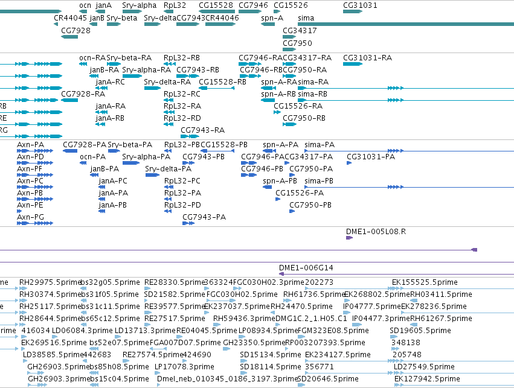The height and width of the screenshot is (388, 514).
Task: Select transcript 'CG7950-RB'
Action: pyautogui.click(x=304, y=118)
